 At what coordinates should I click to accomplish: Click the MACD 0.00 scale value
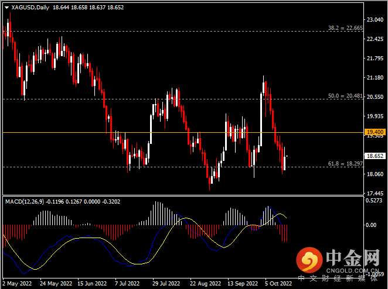(371, 225)
